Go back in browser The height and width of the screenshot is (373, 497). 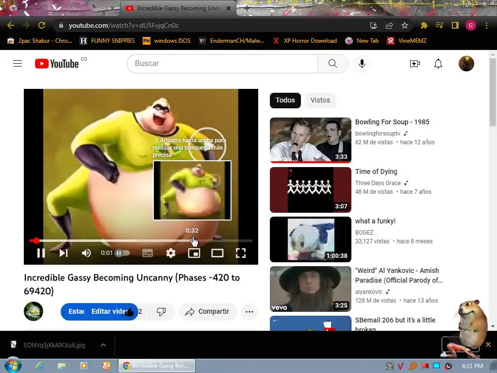coord(11,25)
